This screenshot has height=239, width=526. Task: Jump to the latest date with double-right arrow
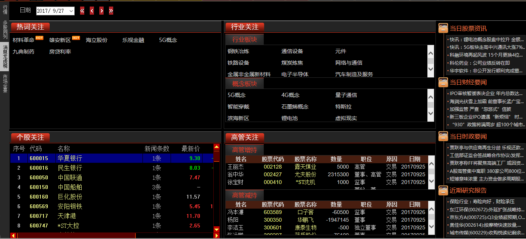(111, 11)
